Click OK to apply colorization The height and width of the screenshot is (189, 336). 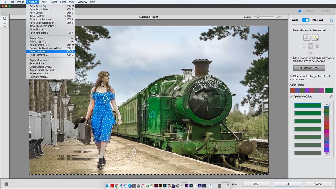click(x=287, y=184)
